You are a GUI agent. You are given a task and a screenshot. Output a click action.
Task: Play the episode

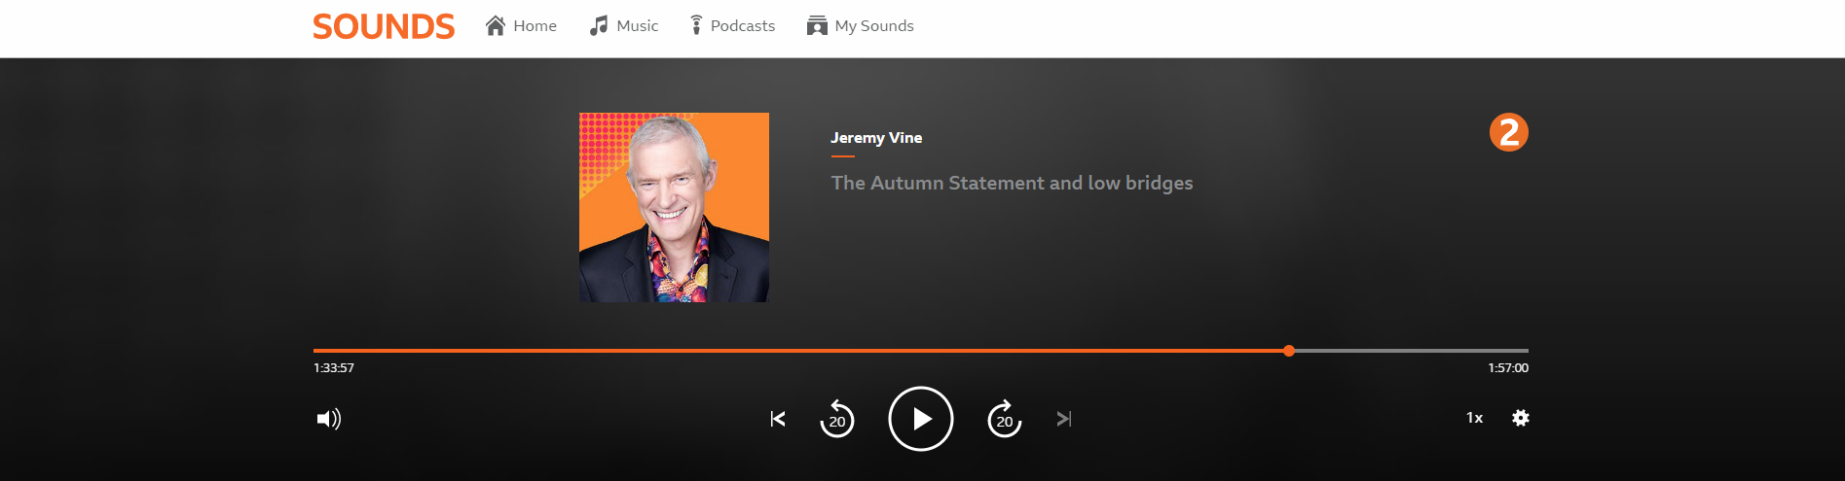[x=921, y=419]
